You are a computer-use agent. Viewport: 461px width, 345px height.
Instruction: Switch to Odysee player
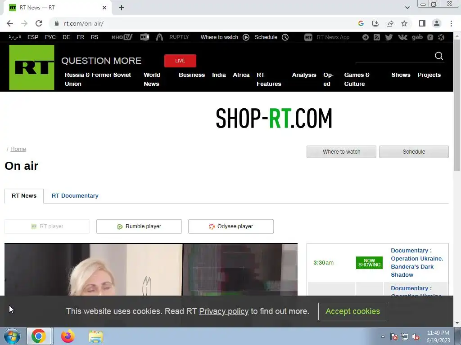(x=231, y=226)
